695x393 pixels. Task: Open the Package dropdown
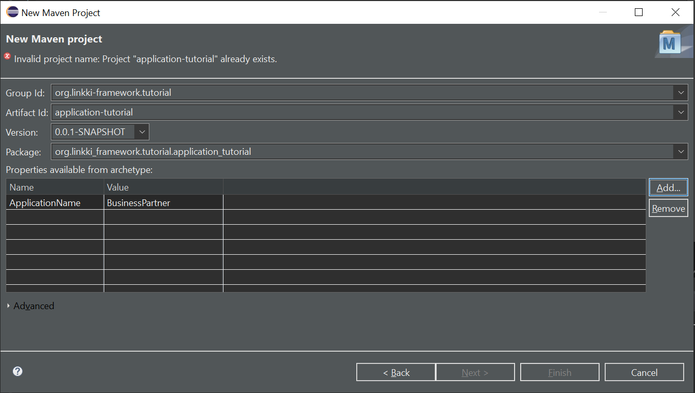tap(681, 151)
